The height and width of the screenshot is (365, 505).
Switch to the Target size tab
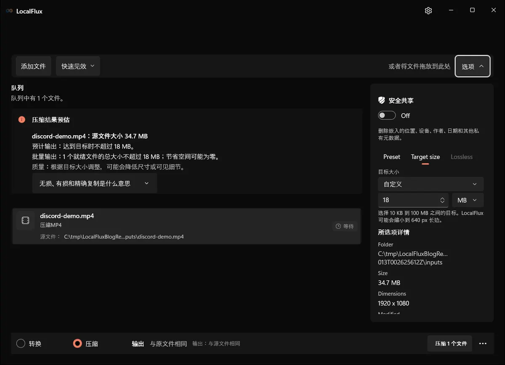425,157
